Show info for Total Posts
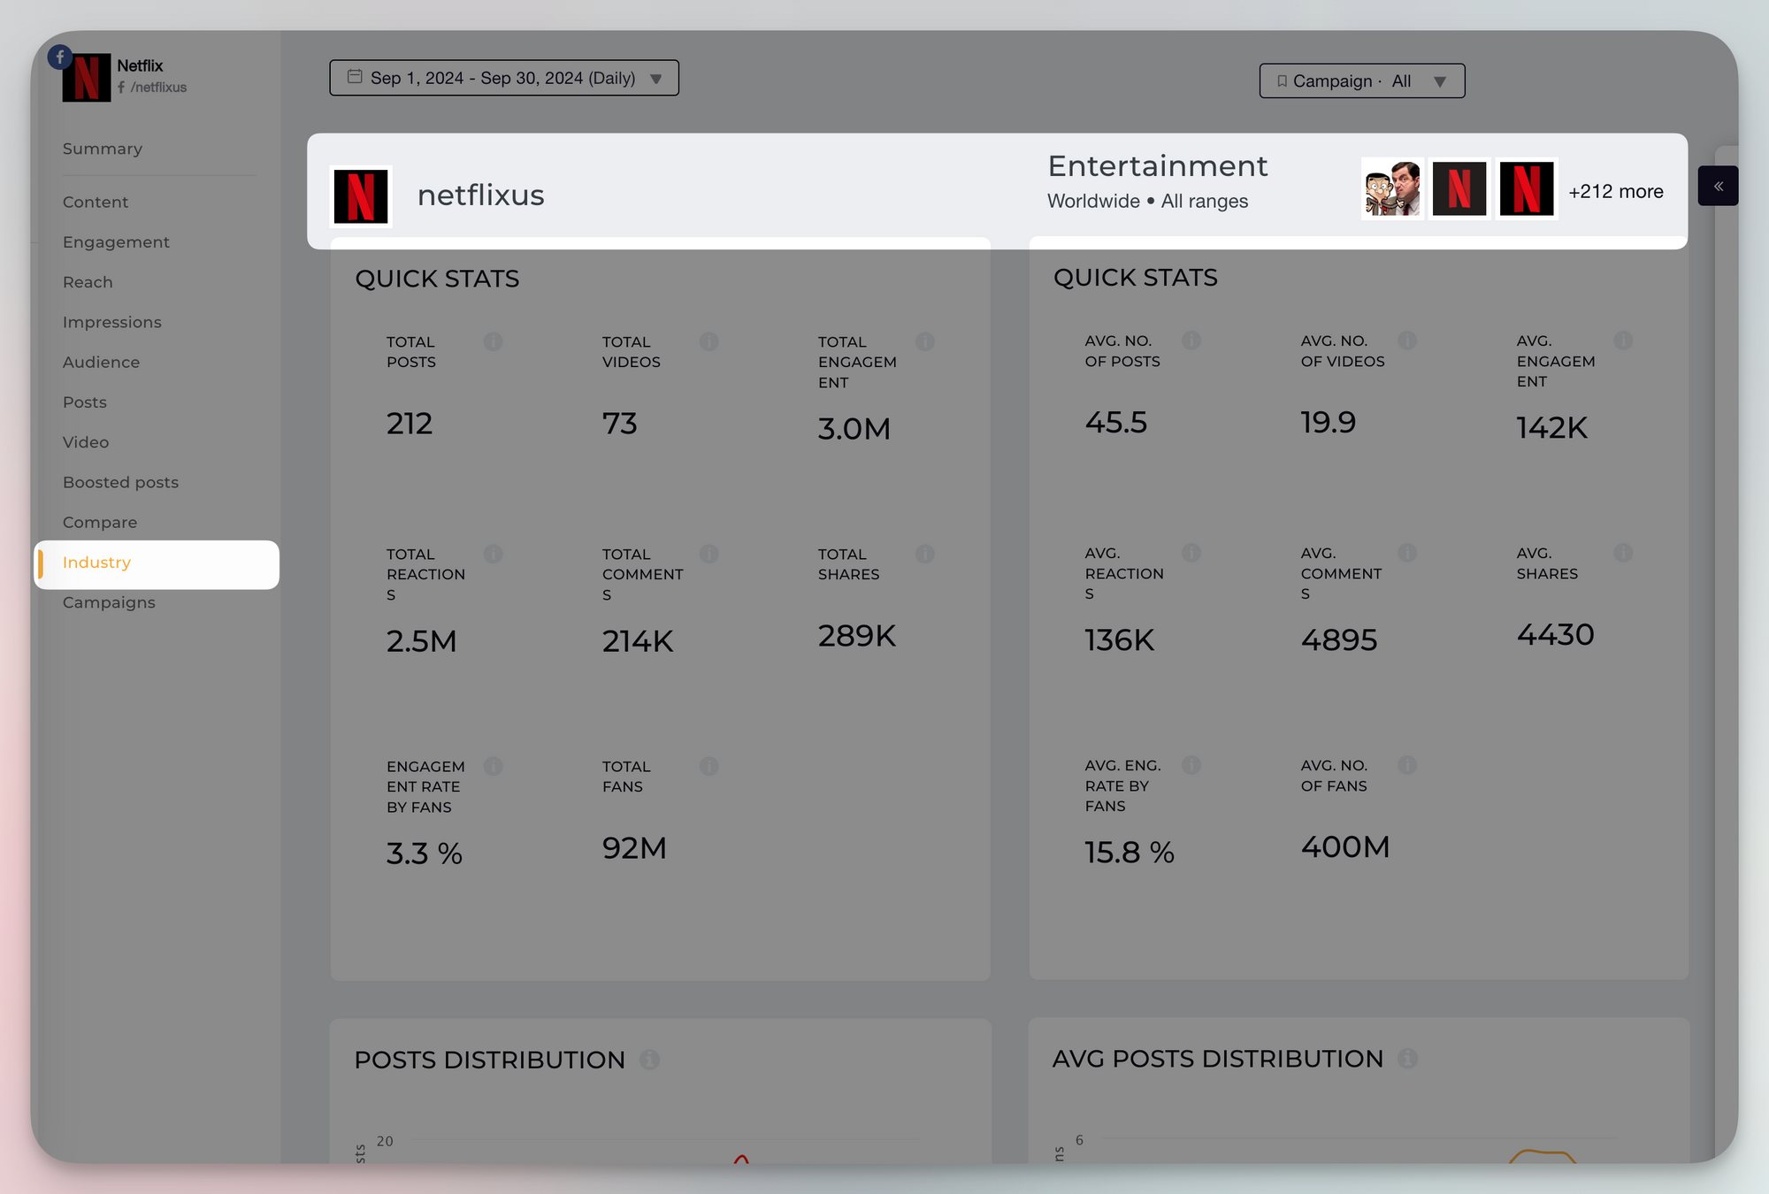 [494, 341]
